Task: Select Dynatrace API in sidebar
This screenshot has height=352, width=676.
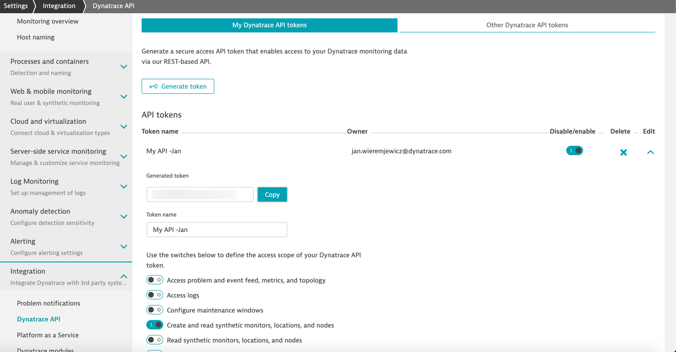Action: pos(38,319)
